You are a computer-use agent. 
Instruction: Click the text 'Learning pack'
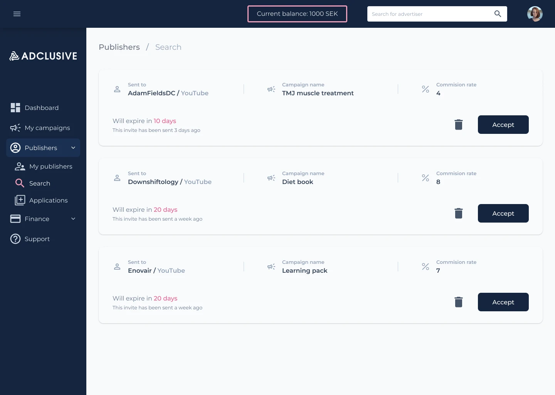(305, 270)
